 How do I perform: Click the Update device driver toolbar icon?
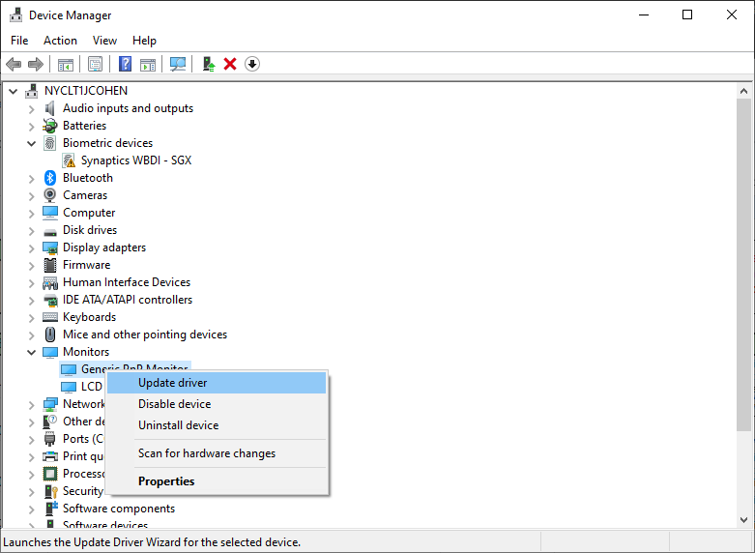(208, 64)
